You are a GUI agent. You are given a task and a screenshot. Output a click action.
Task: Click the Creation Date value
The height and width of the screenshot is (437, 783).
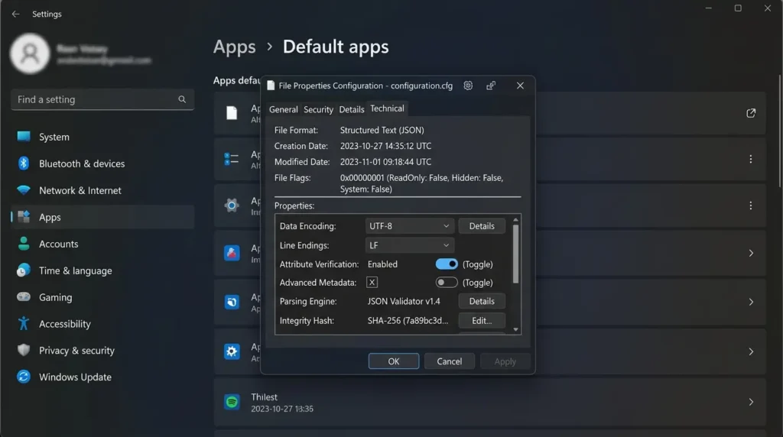[x=385, y=146]
